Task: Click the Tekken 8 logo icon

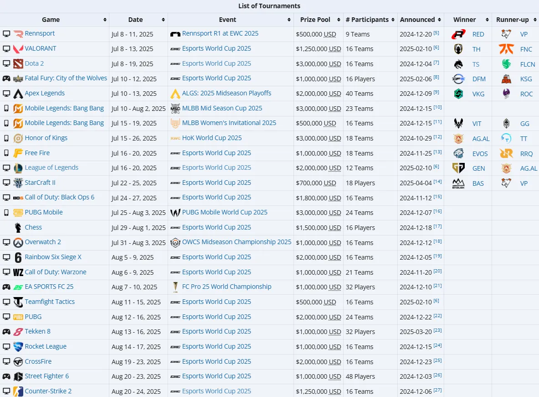Action: [18, 332]
